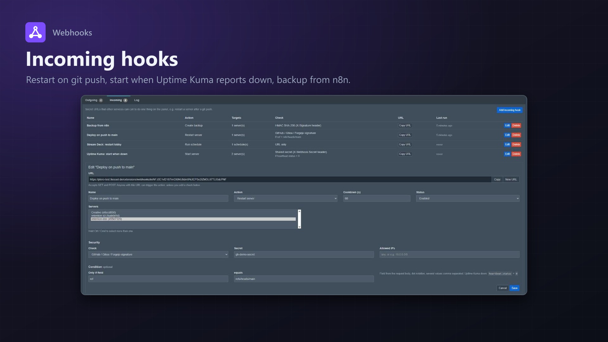Edit the Deploy on push to main hook
608x342 pixels.
[507, 135]
